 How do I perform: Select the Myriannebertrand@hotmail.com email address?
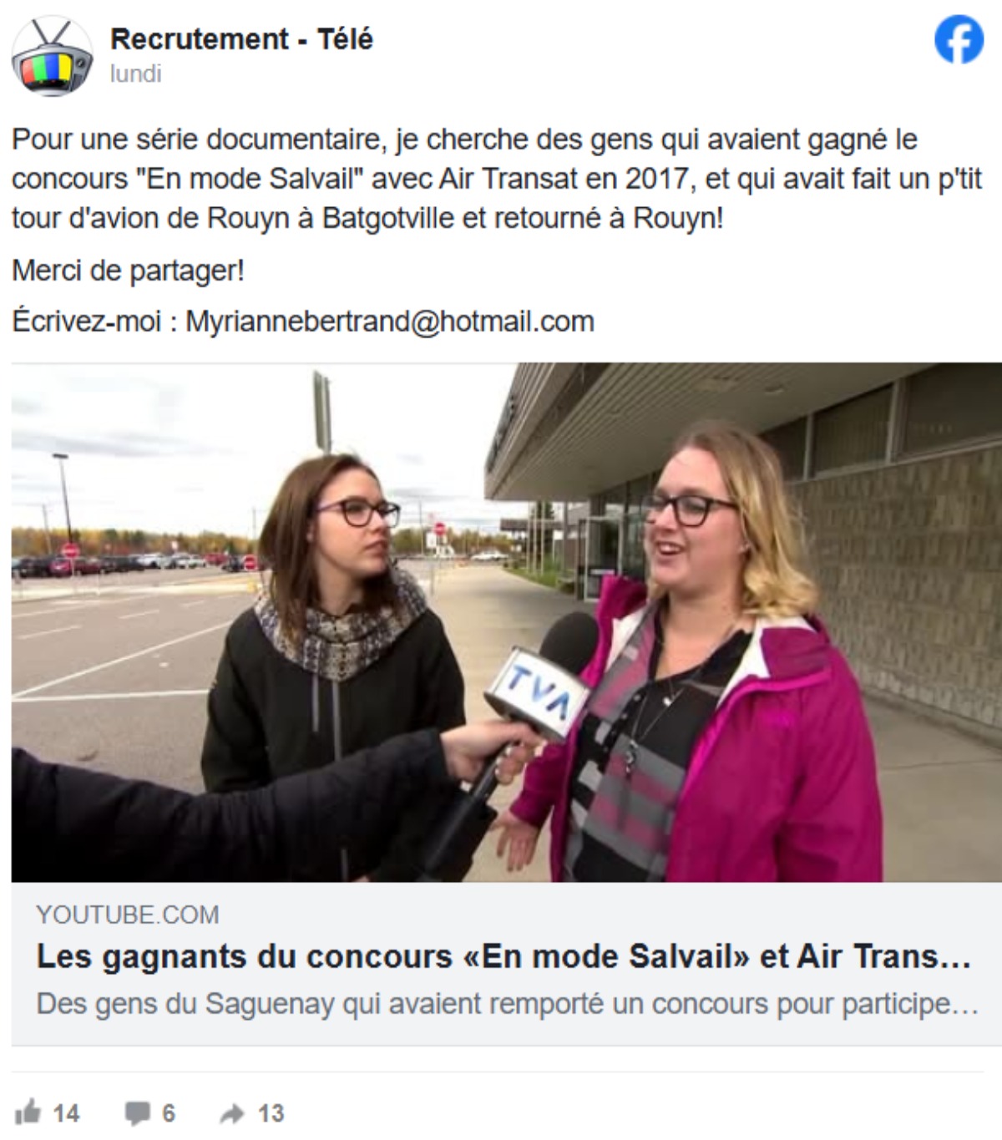[389, 322]
